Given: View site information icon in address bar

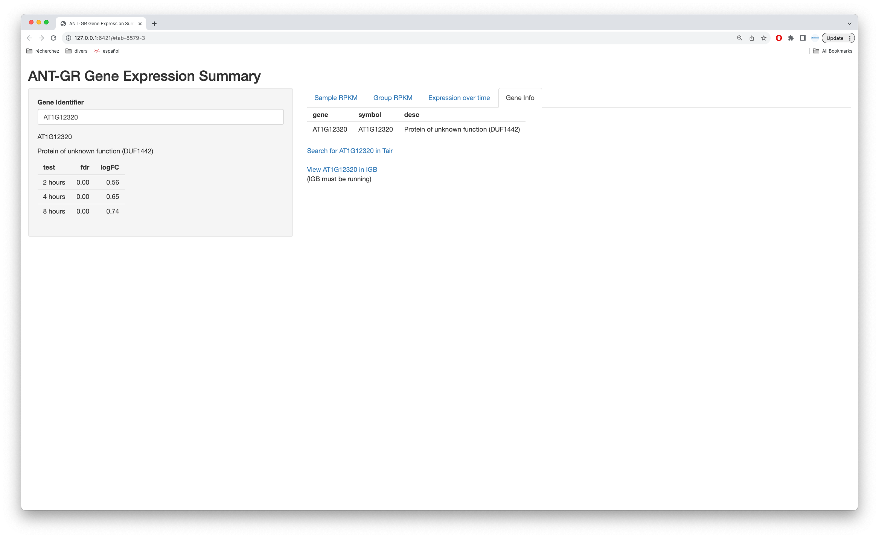Looking at the screenshot, I should click(69, 38).
